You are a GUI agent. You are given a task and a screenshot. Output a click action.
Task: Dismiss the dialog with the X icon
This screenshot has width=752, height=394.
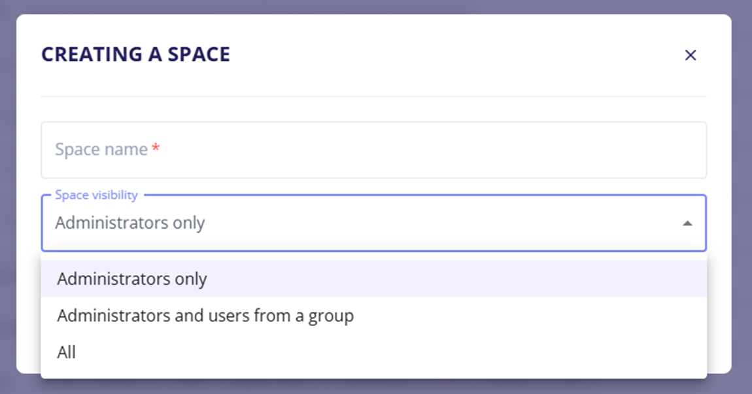click(690, 56)
